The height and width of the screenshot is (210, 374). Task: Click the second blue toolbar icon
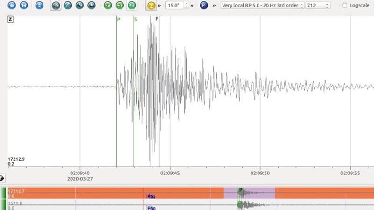coord(24,6)
